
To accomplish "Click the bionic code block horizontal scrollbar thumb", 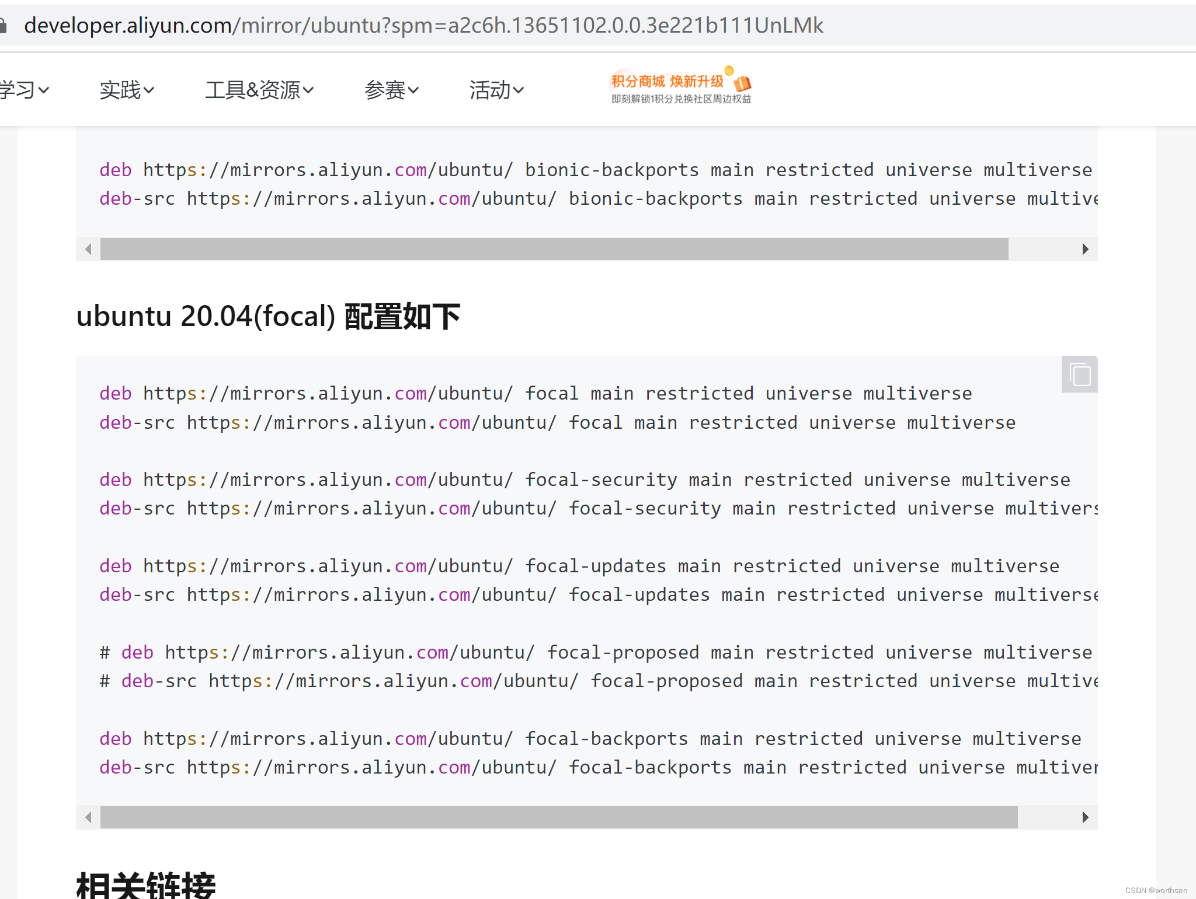I will coord(554,249).
